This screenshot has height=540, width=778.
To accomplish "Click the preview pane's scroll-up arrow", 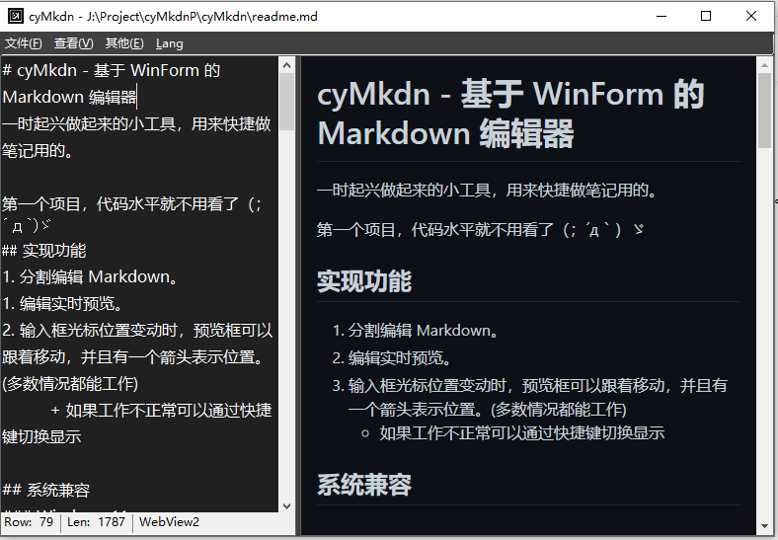I will 764,64.
